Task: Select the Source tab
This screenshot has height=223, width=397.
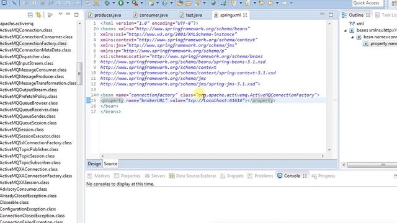Action: 110,164
